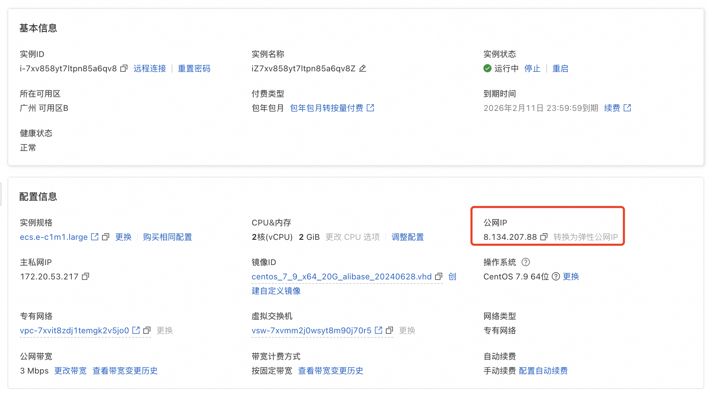The image size is (709, 393).
Task: Click 调整配置 adjust configuration link
Action: coord(407,237)
